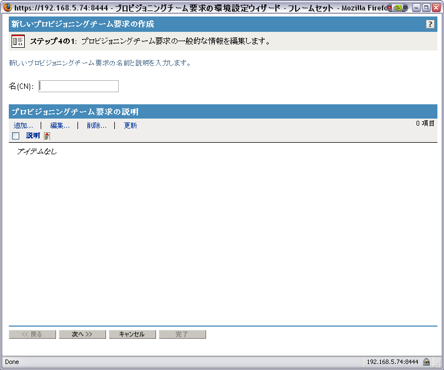Image resolution: width=444 pixels, height=370 pixels.
Task: Maximize the Firefox window
Action: coord(426,8)
